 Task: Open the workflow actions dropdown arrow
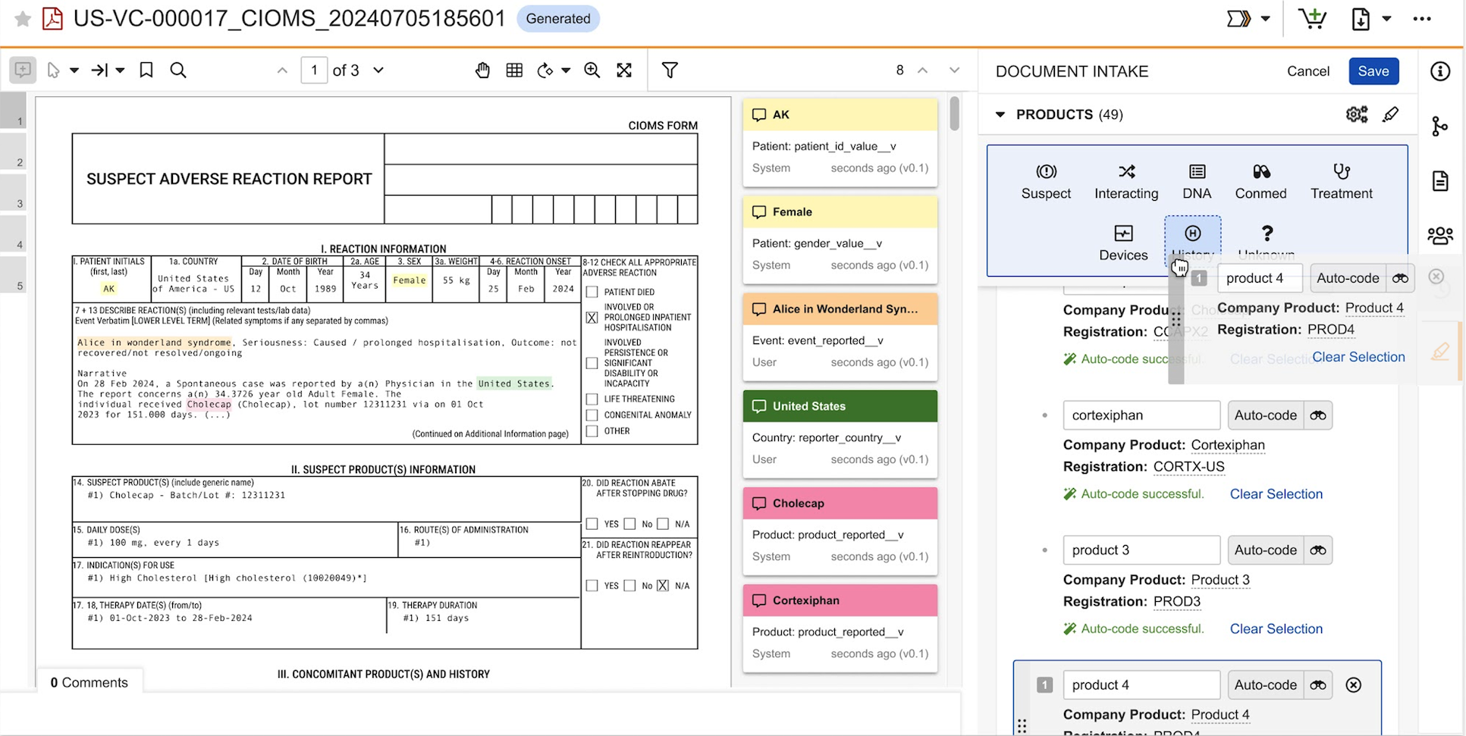pyautogui.click(x=1265, y=19)
